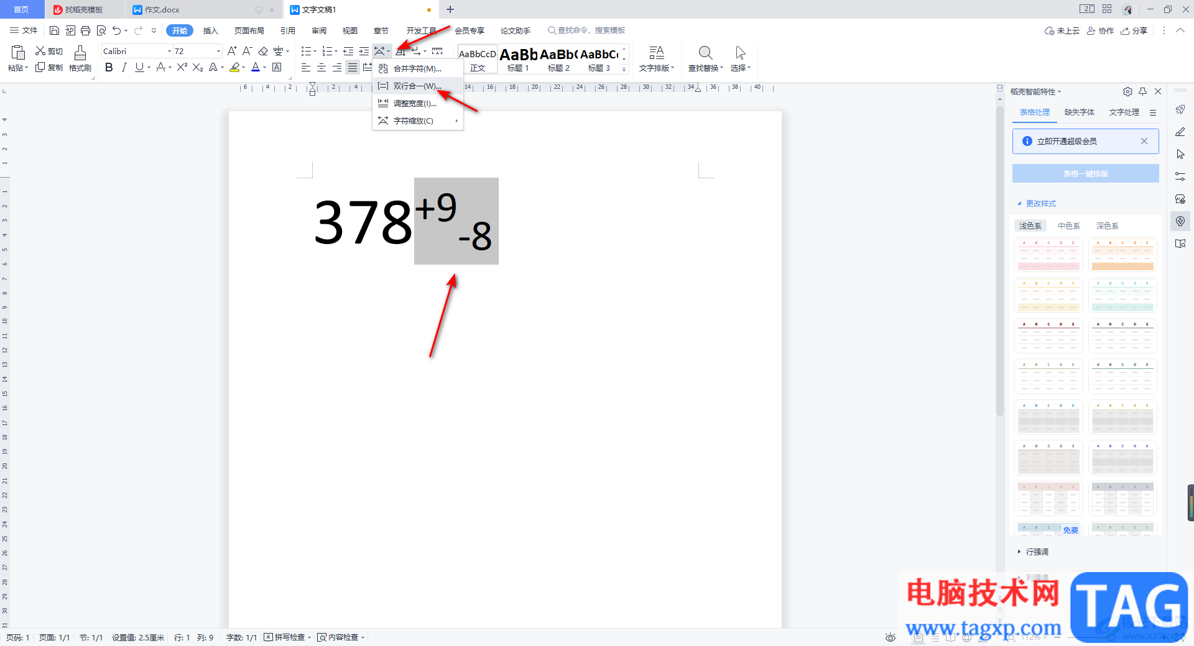Toggle Bold formatting
The image size is (1194, 646).
(x=109, y=67)
